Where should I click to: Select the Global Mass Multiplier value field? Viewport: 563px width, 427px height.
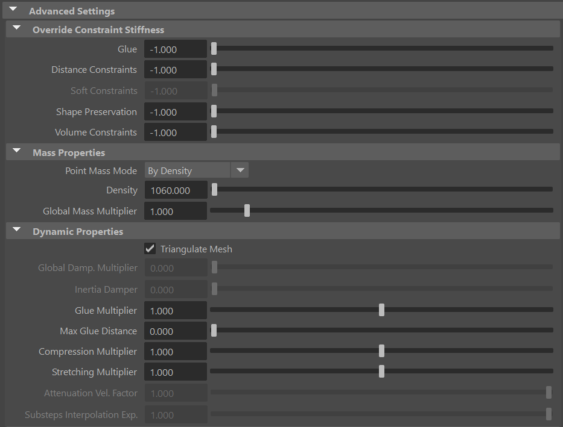pyautogui.click(x=175, y=210)
